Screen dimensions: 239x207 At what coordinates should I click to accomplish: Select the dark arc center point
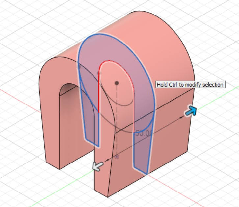pos(117,83)
